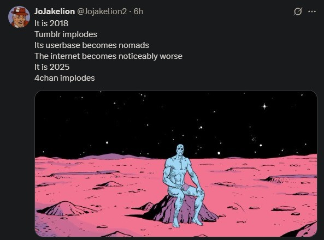Click the "It is 2018" text line
This screenshot has height=240, width=324.
click(51, 23)
